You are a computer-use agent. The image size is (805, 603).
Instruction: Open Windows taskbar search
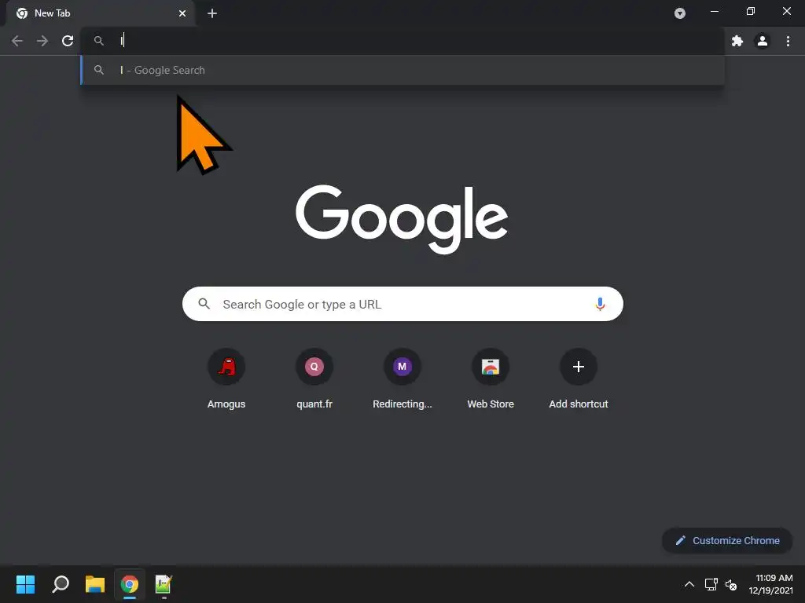click(61, 584)
